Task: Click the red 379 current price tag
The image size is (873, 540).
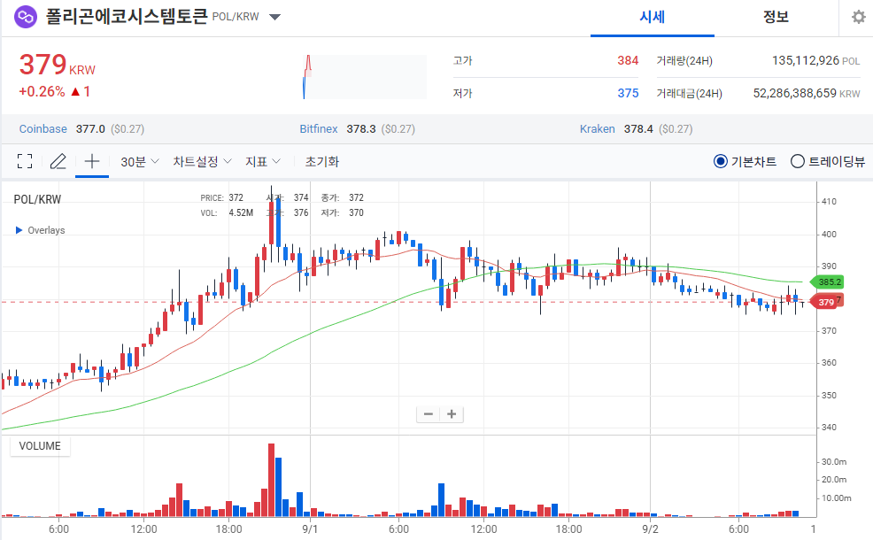Action: pyautogui.click(x=824, y=302)
